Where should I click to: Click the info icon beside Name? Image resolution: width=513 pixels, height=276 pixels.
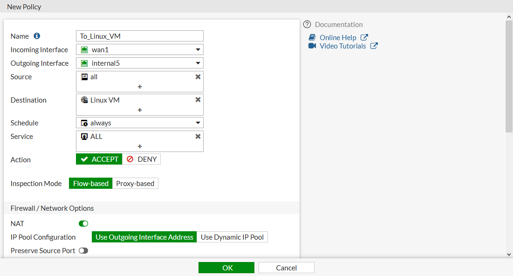coord(37,36)
